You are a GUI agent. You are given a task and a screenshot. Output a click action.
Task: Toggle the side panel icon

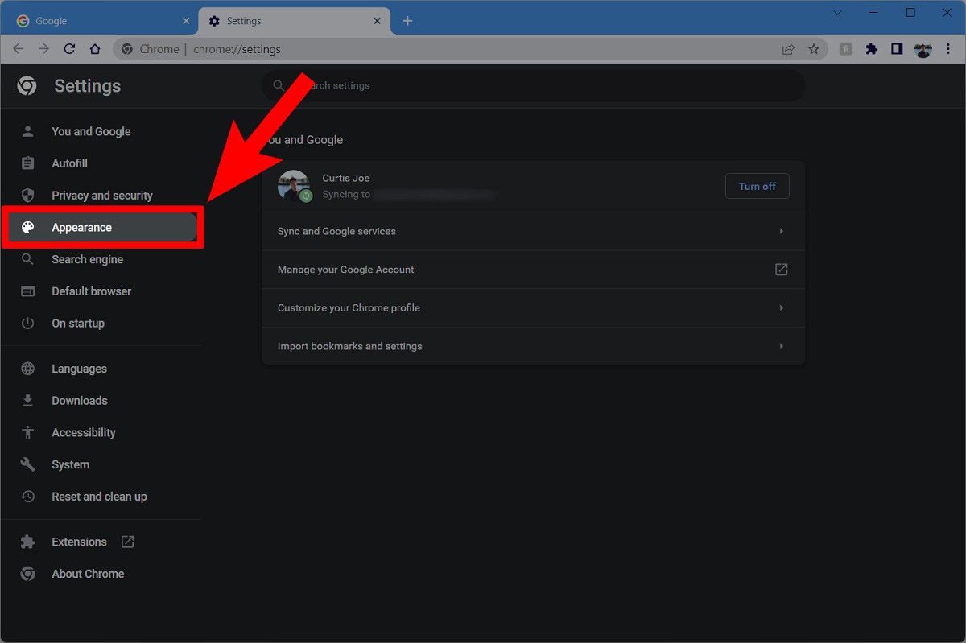coord(897,49)
